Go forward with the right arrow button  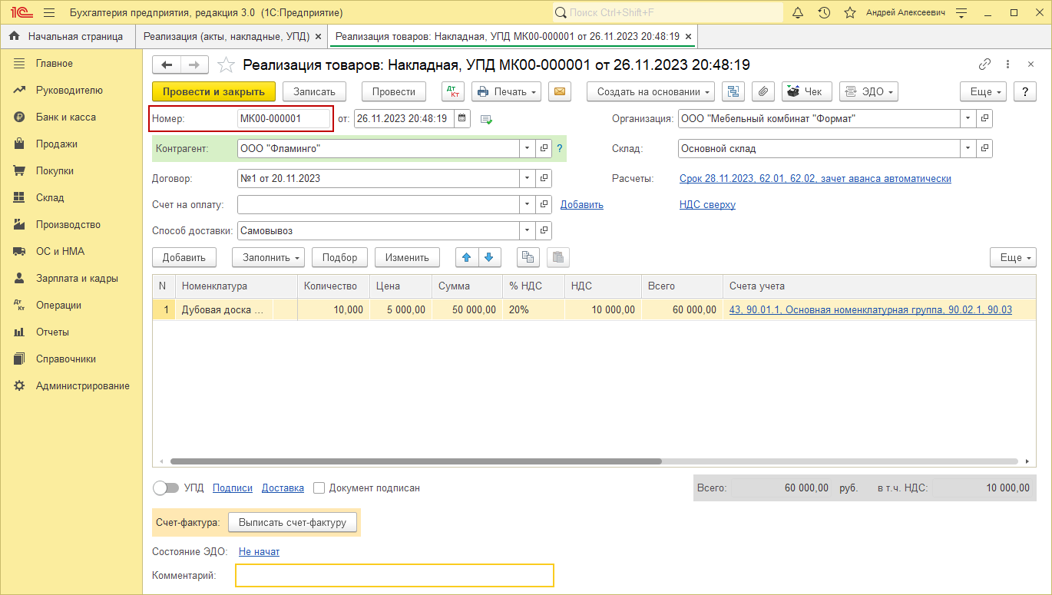pyautogui.click(x=194, y=65)
